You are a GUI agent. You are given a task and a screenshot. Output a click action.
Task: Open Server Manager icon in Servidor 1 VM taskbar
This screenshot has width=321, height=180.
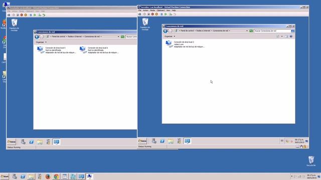[154, 141]
